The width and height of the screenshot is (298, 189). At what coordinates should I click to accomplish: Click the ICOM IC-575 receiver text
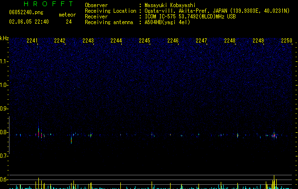(190, 17)
